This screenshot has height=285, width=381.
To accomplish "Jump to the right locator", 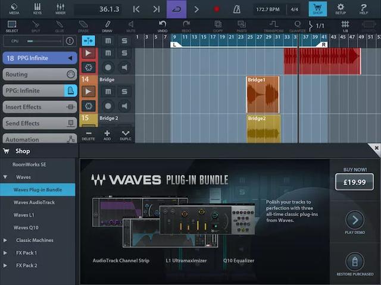I will click(x=156, y=9).
